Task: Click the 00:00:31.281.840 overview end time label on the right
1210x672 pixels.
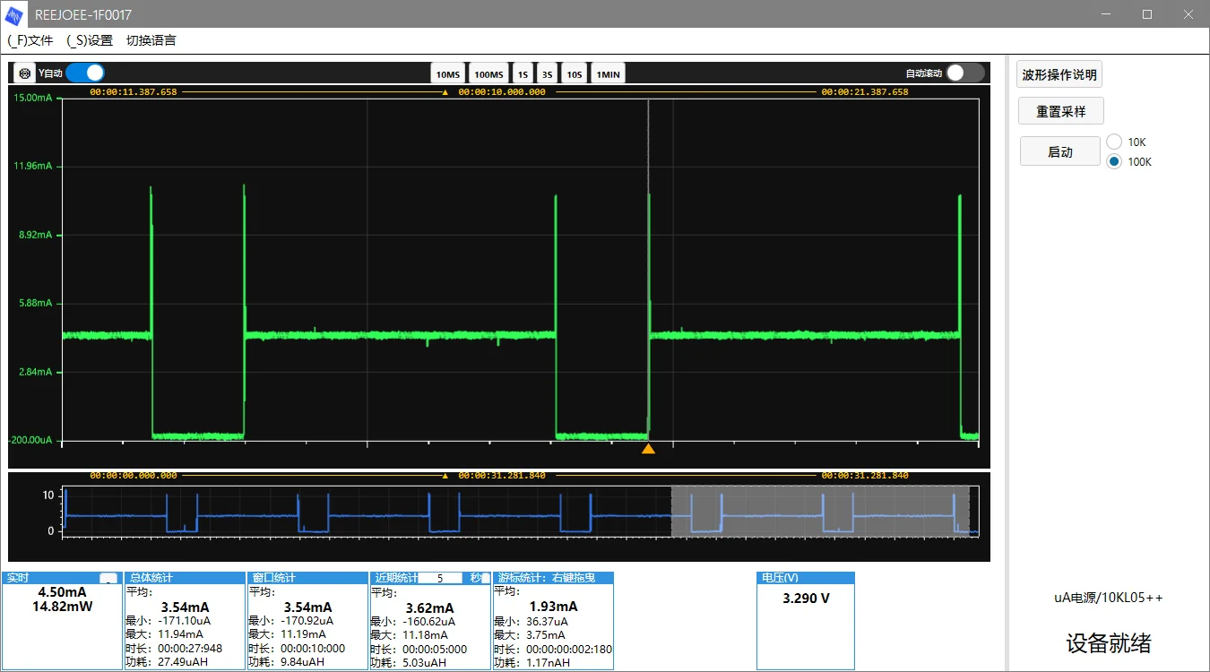Action: pyautogui.click(x=865, y=476)
